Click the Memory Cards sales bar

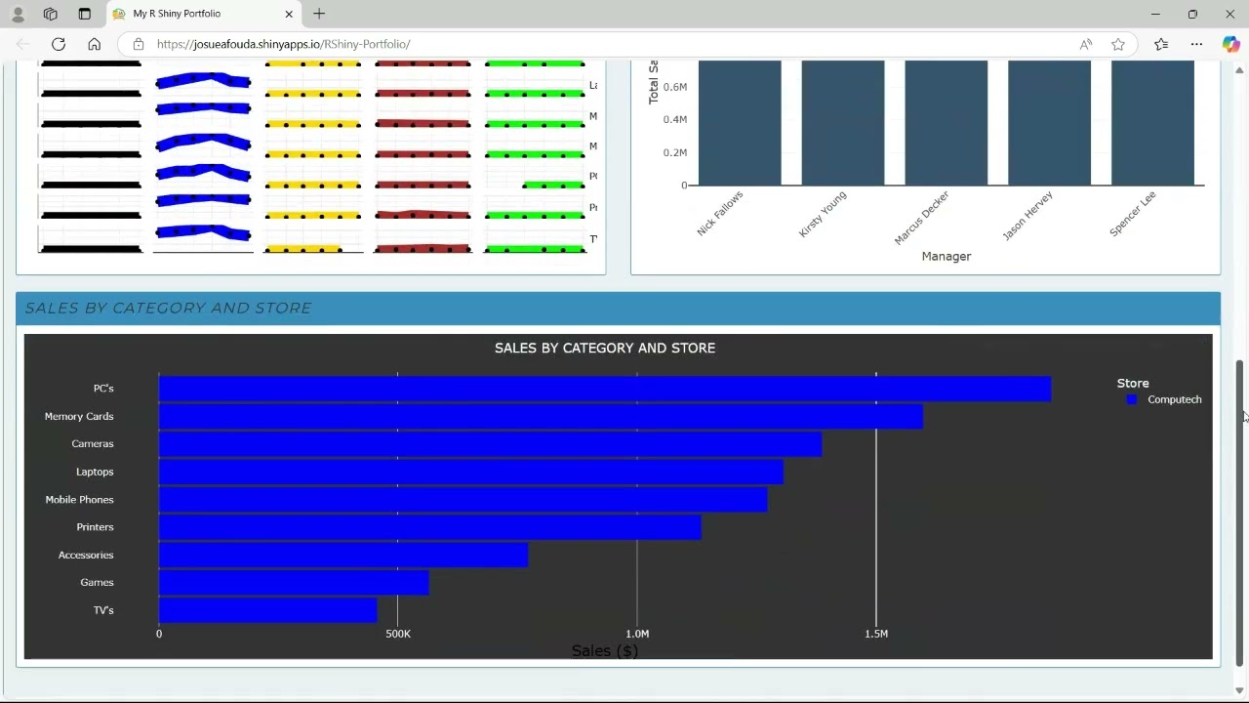541,416
